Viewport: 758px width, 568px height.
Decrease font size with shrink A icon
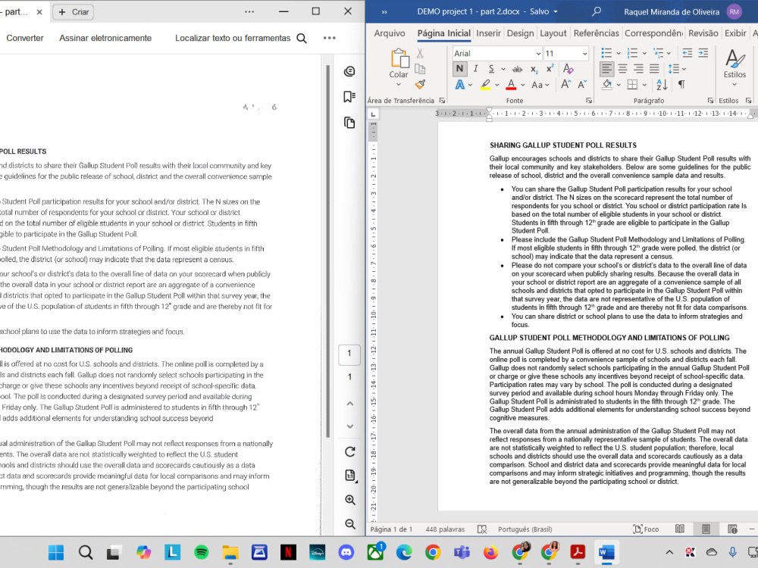pyautogui.click(x=582, y=85)
